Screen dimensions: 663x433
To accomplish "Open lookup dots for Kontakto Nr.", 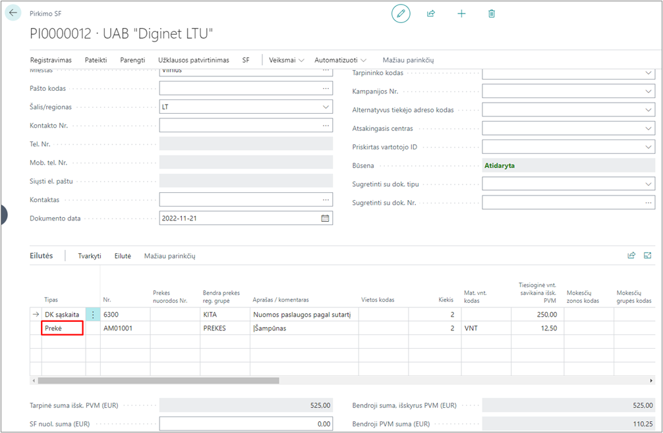I will (x=326, y=125).
